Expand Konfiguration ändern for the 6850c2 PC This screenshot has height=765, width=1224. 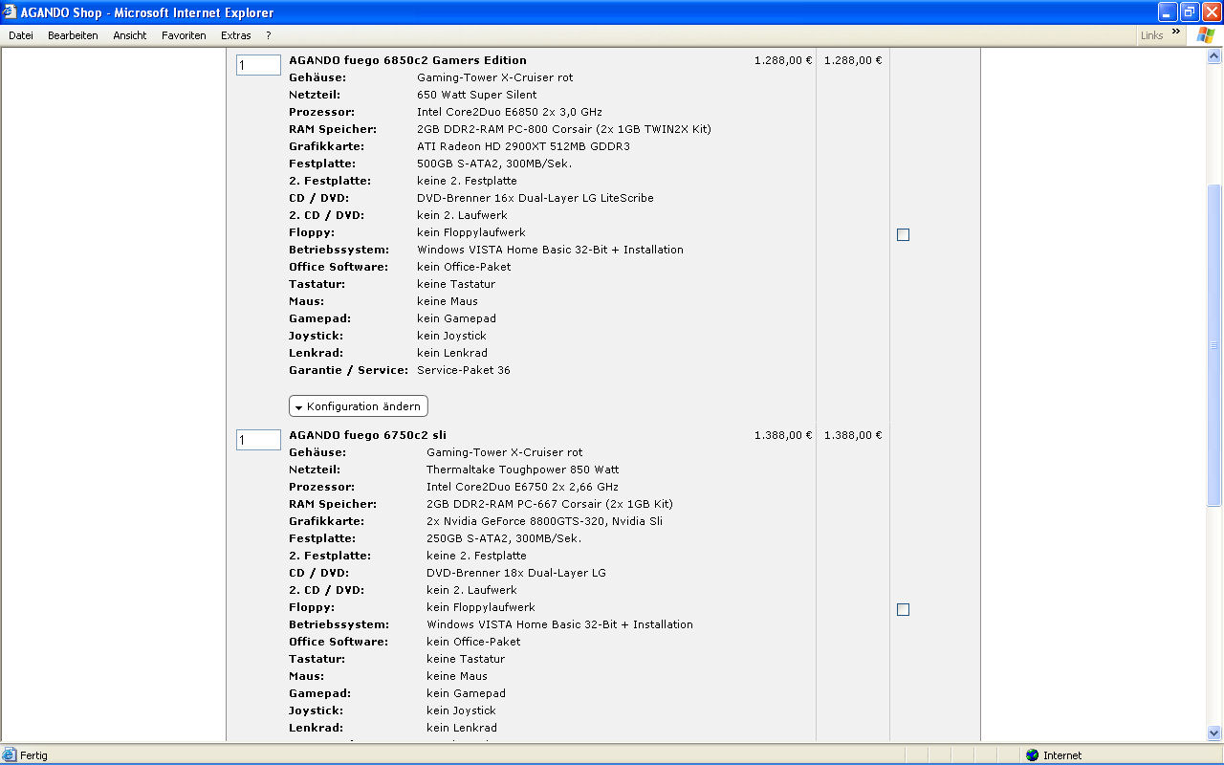pos(359,406)
